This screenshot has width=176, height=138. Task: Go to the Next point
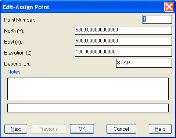tap(16, 129)
